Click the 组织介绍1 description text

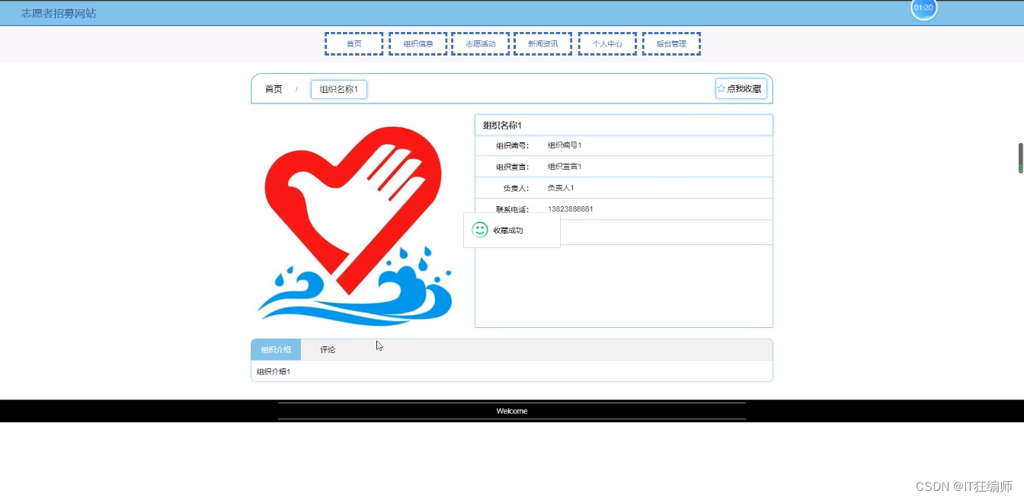pos(274,371)
